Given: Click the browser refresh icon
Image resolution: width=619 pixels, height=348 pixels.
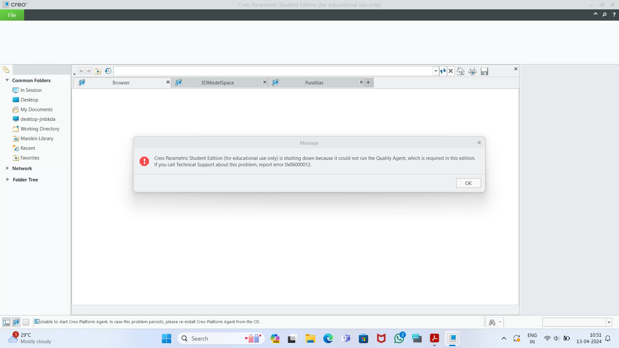Looking at the screenshot, I should [x=443, y=71].
